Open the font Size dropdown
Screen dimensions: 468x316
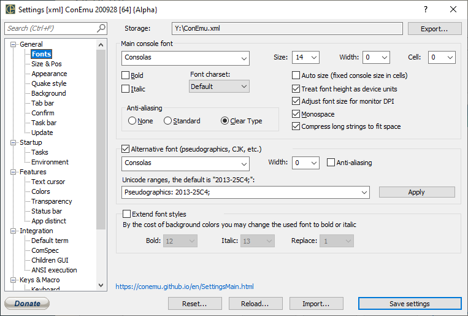305,57
